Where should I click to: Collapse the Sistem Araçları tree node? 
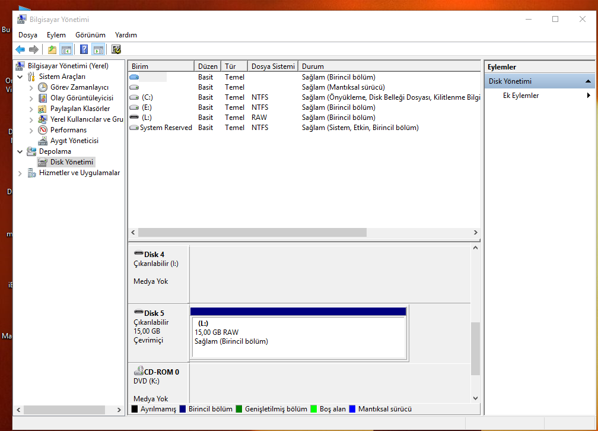(x=20, y=77)
